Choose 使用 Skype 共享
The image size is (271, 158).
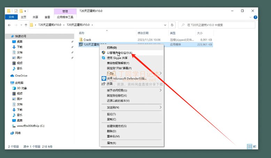click(x=132, y=58)
